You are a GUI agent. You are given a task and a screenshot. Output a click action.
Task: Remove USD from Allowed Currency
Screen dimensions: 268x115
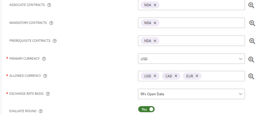tap(155, 76)
